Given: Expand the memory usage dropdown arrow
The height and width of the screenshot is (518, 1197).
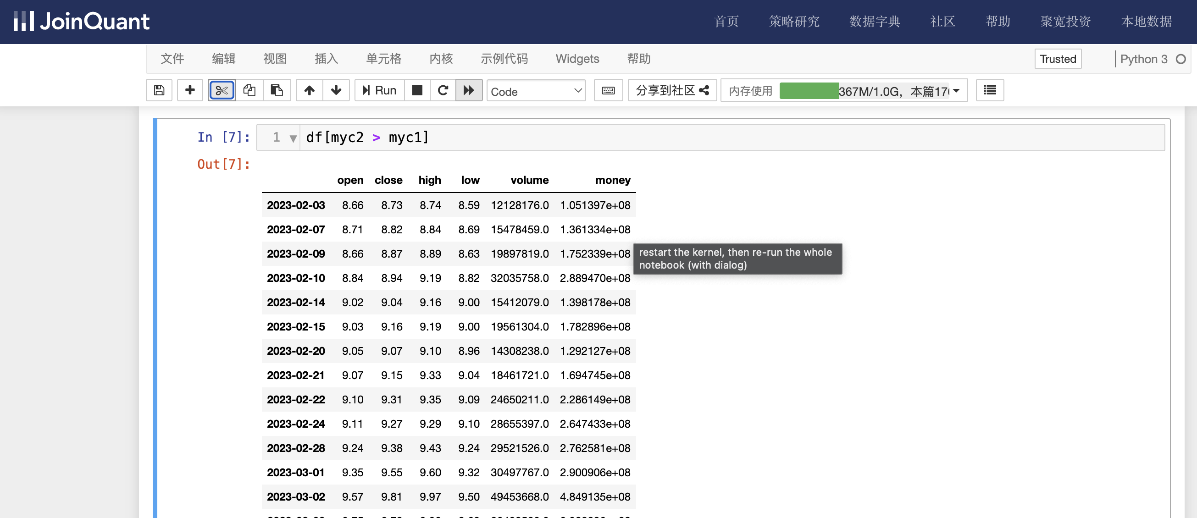Looking at the screenshot, I should pos(956,91).
